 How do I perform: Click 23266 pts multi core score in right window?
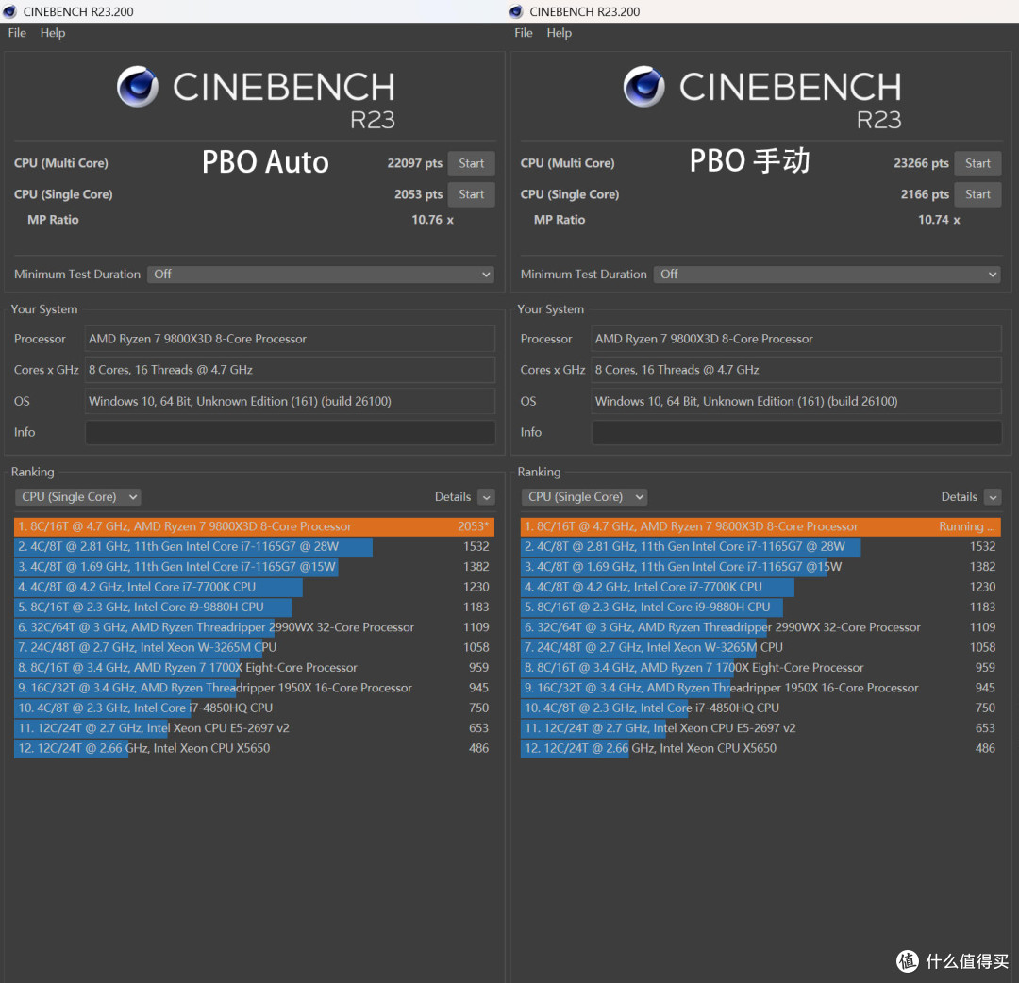click(x=921, y=163)
